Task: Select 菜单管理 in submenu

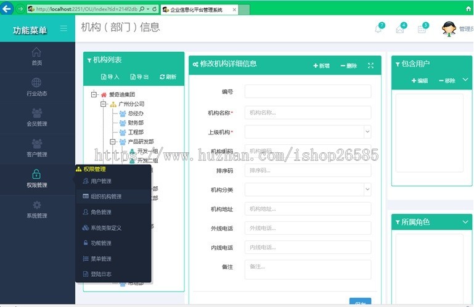Action: click(x=101, y=259)
